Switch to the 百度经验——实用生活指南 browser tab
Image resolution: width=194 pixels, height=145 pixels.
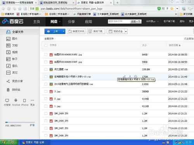[19, 3]
